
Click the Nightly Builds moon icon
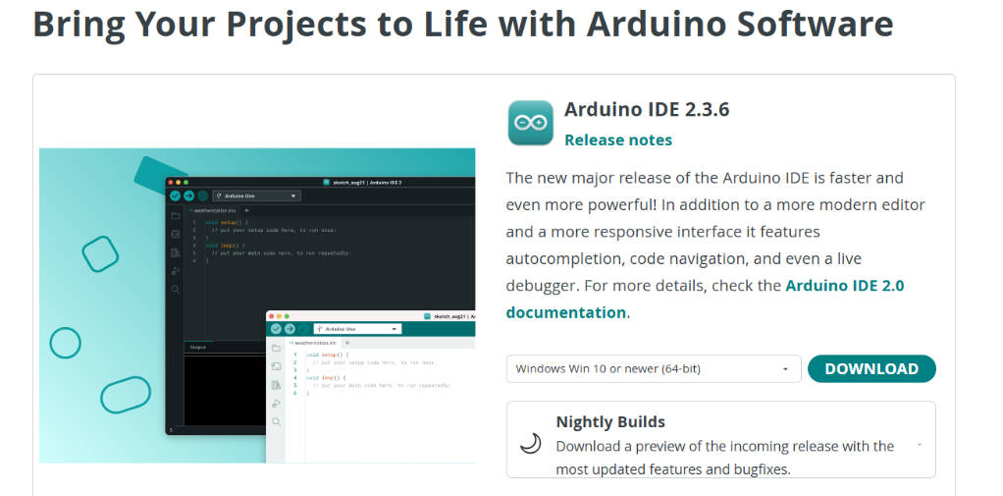pos(530,444)
